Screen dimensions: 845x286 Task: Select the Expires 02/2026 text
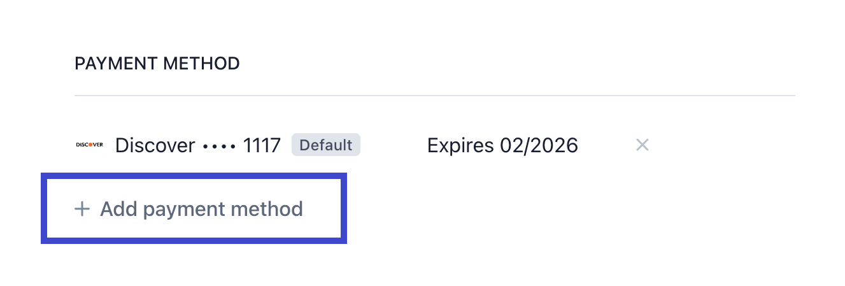[502, 145]
